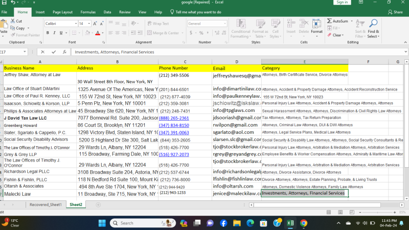Switch to Review tab

pos(125,12)
